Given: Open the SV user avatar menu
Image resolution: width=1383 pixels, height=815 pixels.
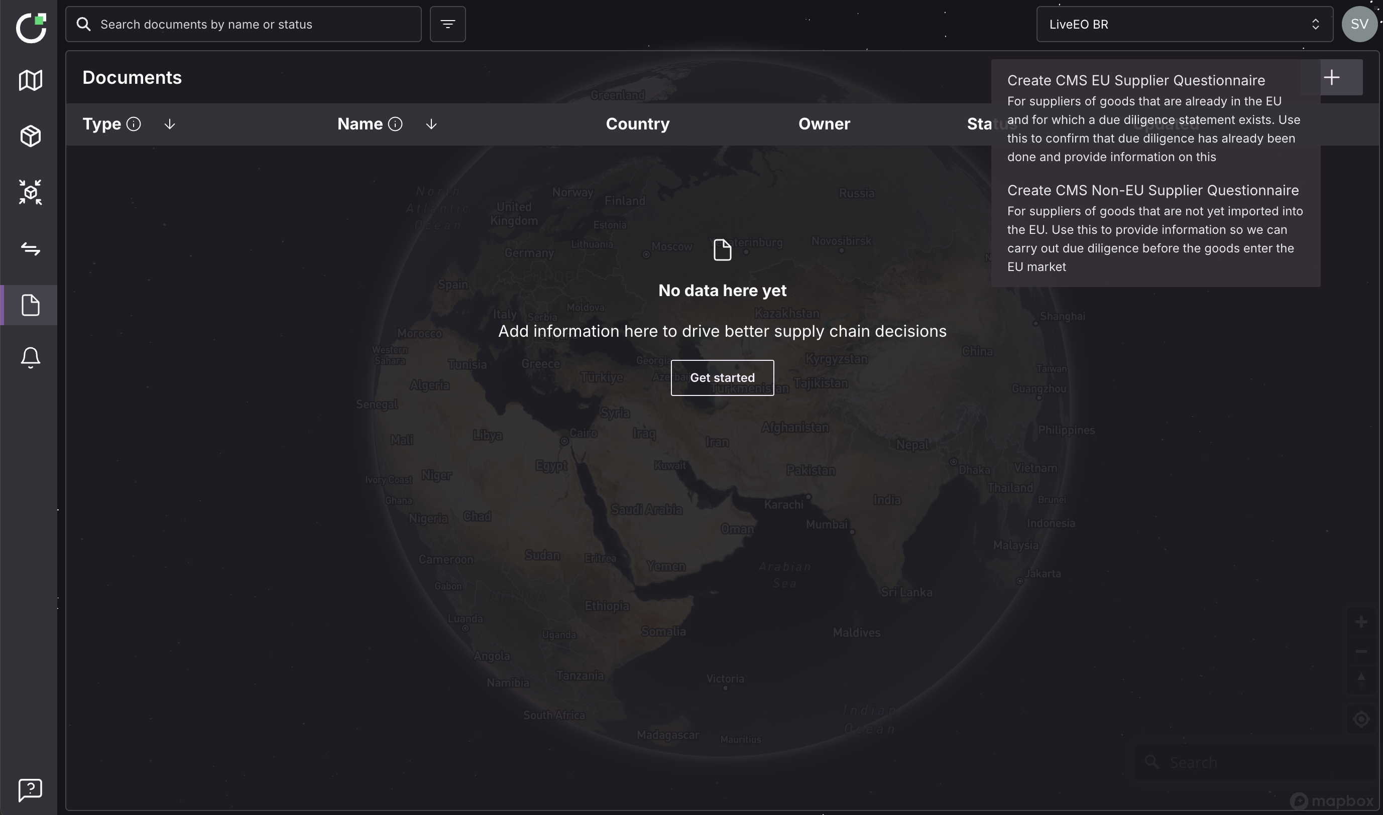Looking at the screenshot, I should (x=1359, y=24).
